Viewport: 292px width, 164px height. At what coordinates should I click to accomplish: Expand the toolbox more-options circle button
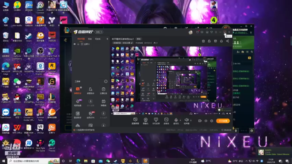[x=106, y=81]
